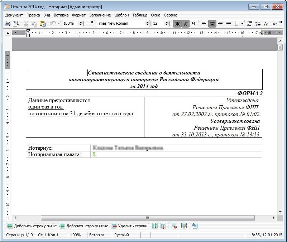Click the horizontal scrollbar thumb

click(x=148, y=218)
